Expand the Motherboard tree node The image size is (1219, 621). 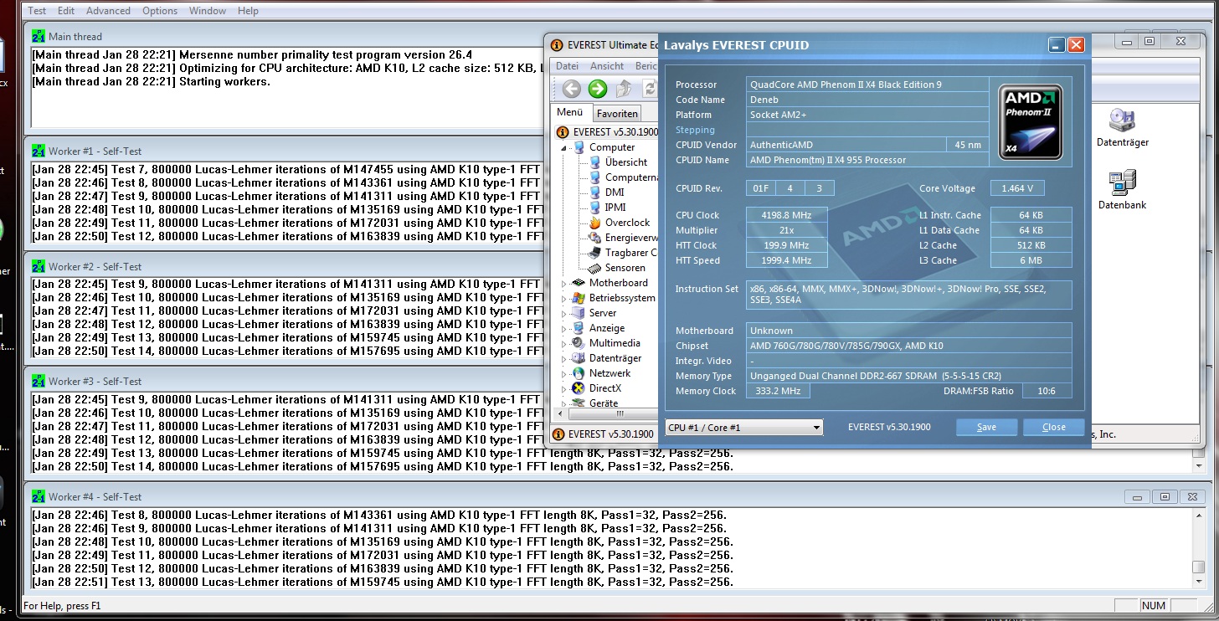(564, 284)
